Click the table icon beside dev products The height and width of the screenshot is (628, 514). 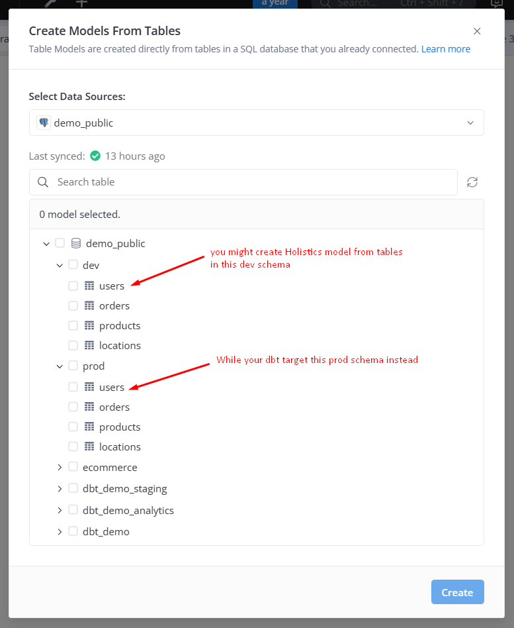[90, 325]
